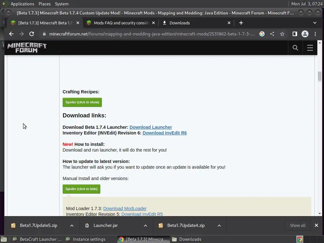Expand options for Launcher.jar

[x=146, y=225]
